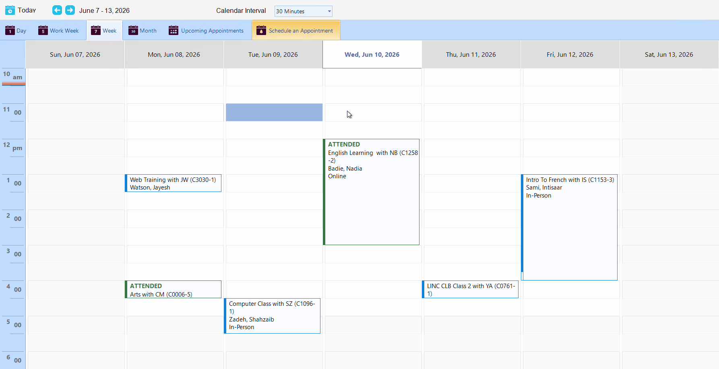This screenshot has width=719, height=369.
Task: Select the Sat, Jun 13, 2026 header
Action: pos(669,54)
